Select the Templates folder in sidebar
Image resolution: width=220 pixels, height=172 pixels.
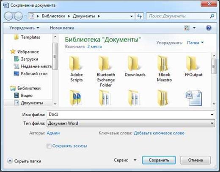[x=27, y=37]
